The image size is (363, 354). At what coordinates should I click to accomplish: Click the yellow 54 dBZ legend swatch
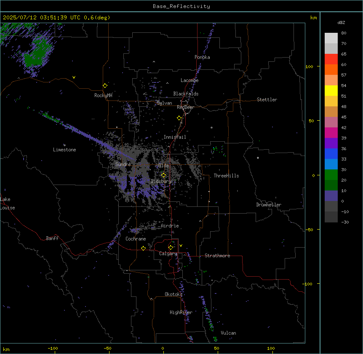pos(331,90)
